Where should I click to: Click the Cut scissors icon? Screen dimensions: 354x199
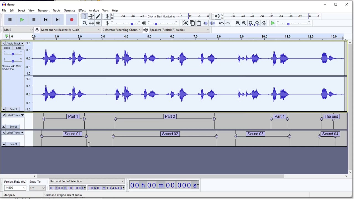(x=186, y=23)
